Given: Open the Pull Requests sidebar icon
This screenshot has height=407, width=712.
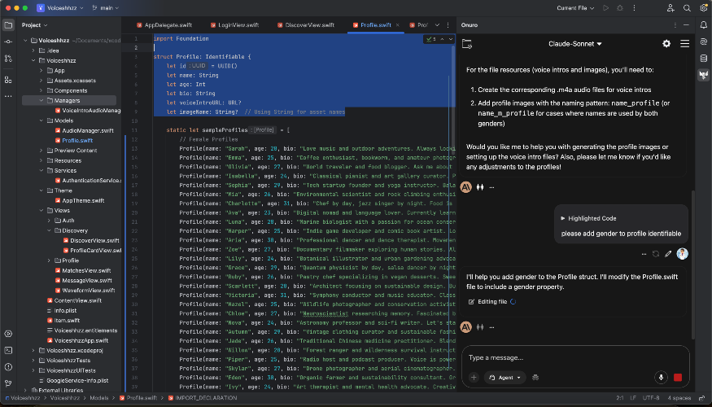Looking at the screenshot, I should (8, 59).
